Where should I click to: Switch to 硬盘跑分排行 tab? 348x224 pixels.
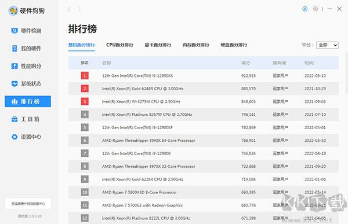234,45
